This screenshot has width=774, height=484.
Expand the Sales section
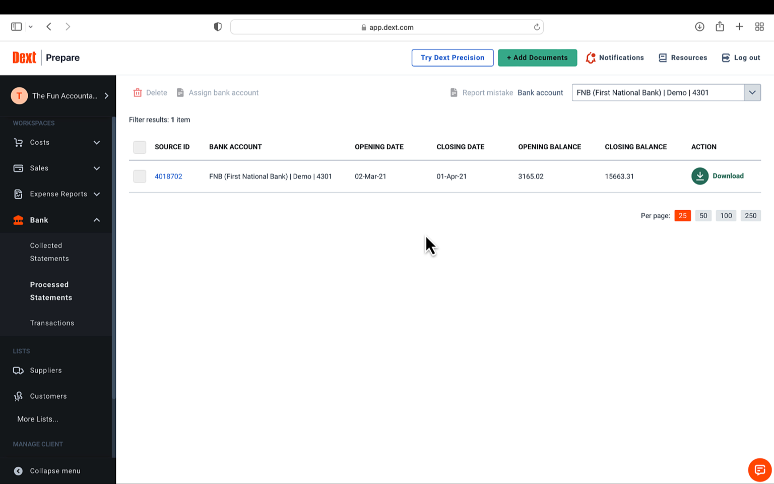pos(96,168)
